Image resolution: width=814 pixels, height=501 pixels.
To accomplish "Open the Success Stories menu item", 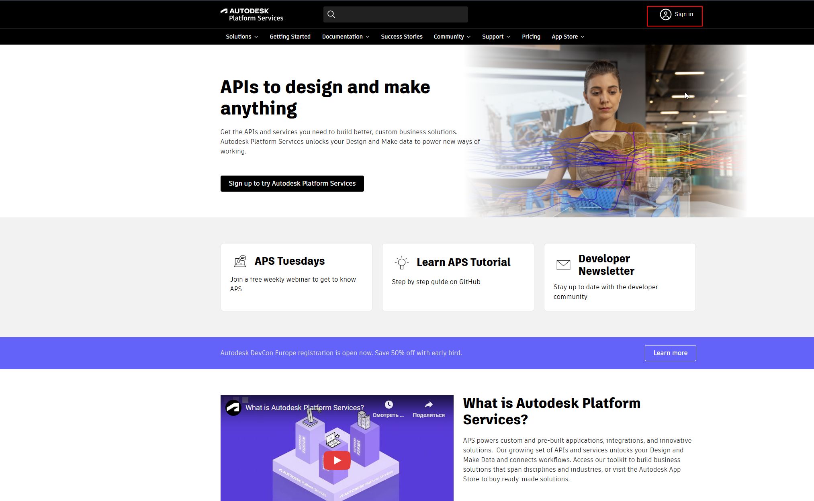I will (x=401, y=37).
